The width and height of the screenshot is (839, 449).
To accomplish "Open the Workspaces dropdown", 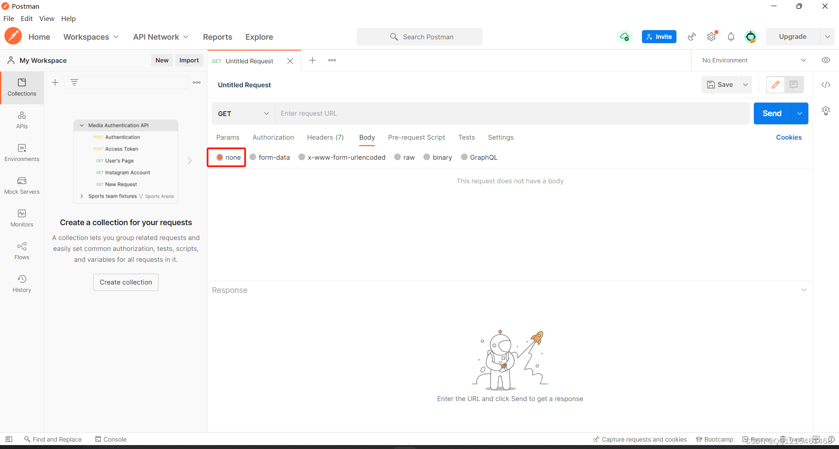I will [x=91, y=37].
